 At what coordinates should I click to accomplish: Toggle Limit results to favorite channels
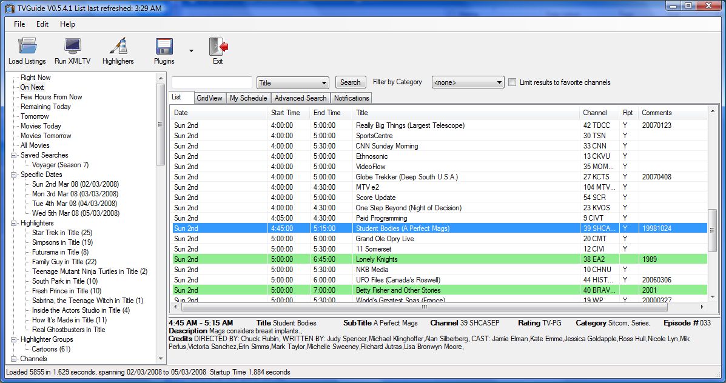(x=512, y=82)
